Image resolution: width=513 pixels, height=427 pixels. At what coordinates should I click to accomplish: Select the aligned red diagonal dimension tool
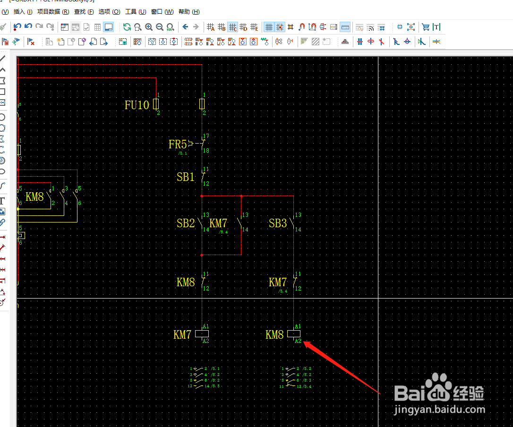[3, 248]
